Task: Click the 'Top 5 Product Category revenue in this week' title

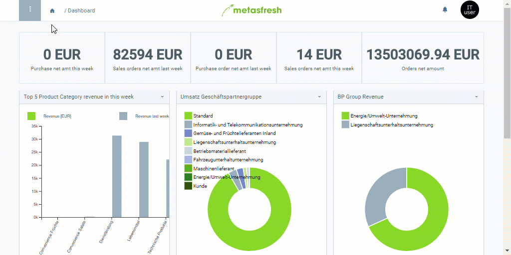Action: 78,97
